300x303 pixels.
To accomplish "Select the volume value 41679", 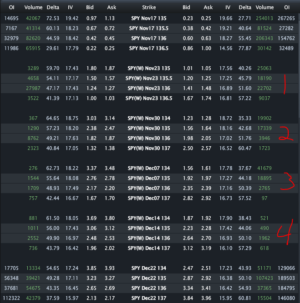I will pyautogui.click(x=264, y=169).
